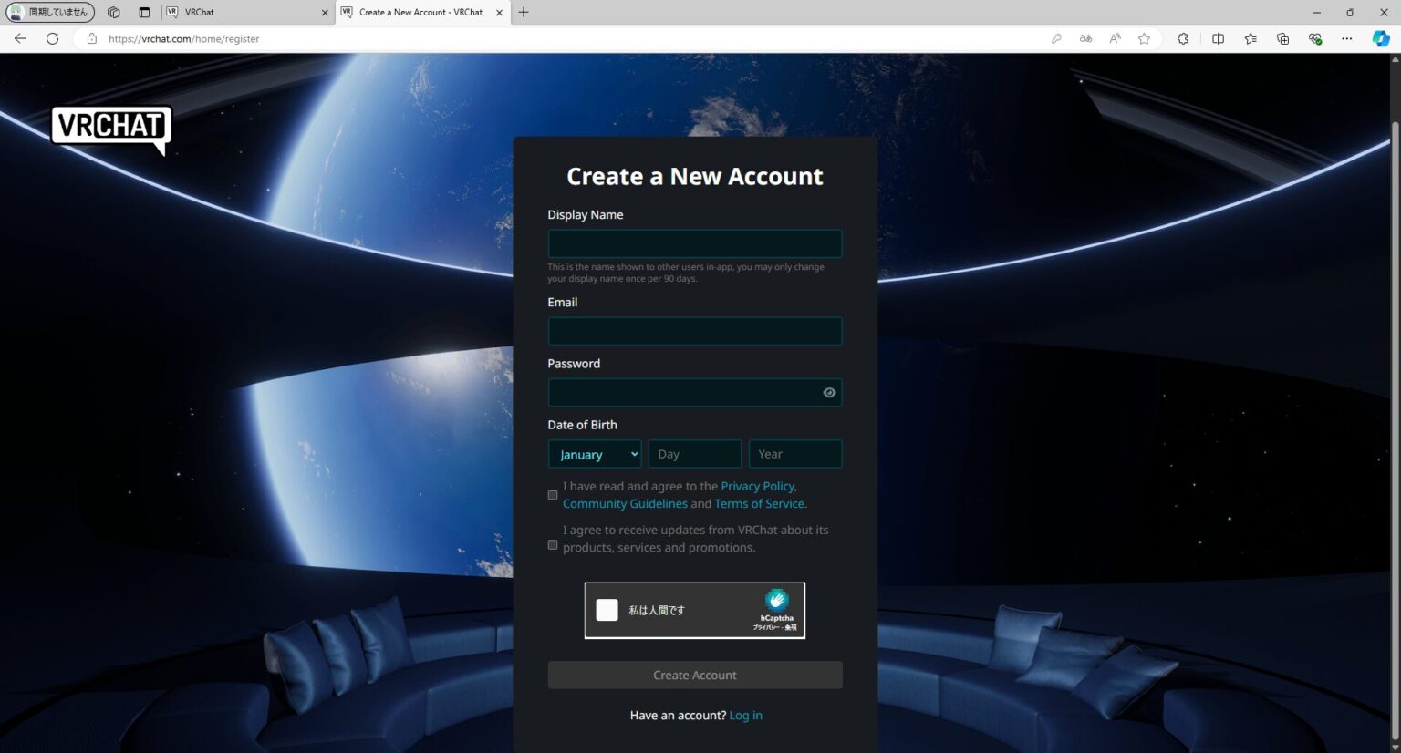
Task: Follow the Log in link
Action: click(745, 716)
